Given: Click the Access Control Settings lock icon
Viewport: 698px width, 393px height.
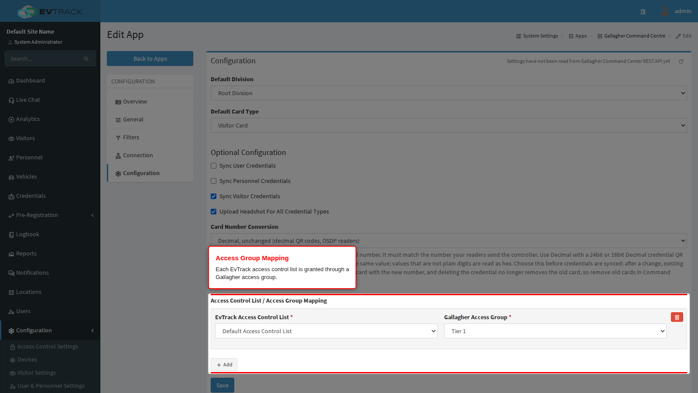Looking at the screenshot, I should 13,347.
